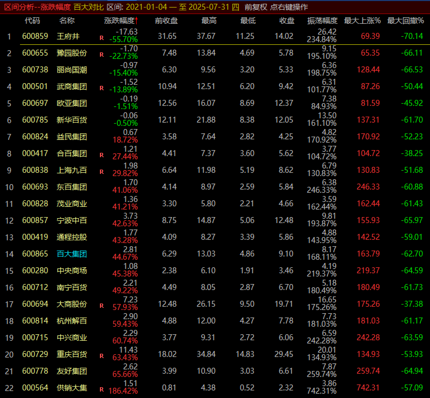The height and width of the screenshot is (398, 430).
Task: Click the R marker on 合百集团 row
Action: [x=102, y=155]
